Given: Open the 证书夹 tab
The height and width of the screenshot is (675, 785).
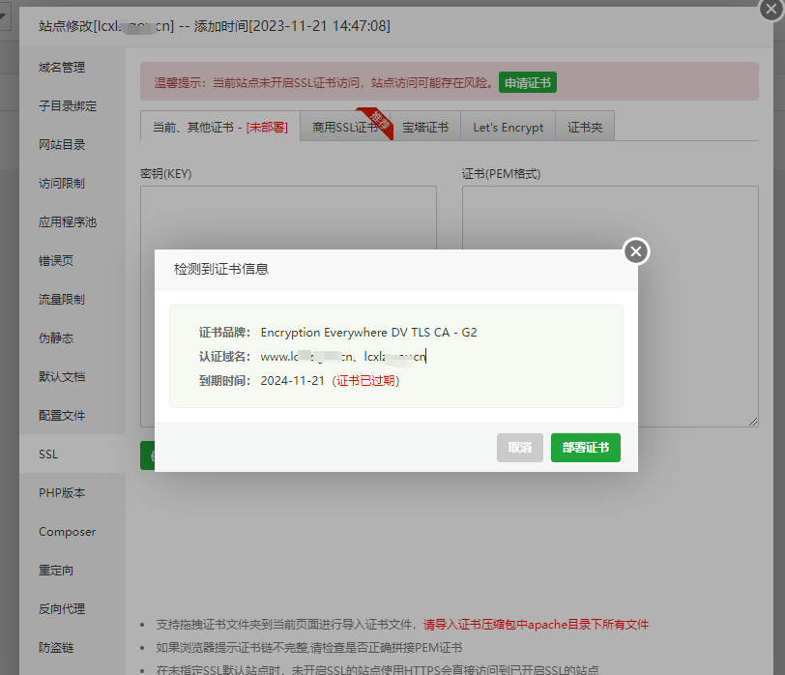Looking at the screenshot, I should 584,126.
